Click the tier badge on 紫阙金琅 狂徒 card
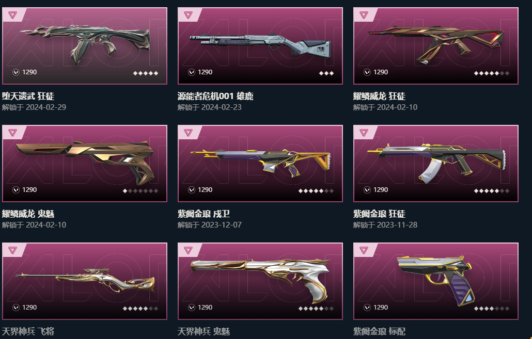This screenshot has width=532, height=339. [364, 133]
